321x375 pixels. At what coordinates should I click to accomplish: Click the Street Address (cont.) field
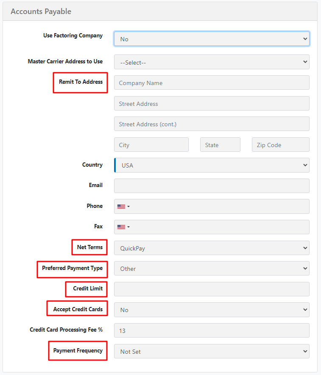click(212, 124)
